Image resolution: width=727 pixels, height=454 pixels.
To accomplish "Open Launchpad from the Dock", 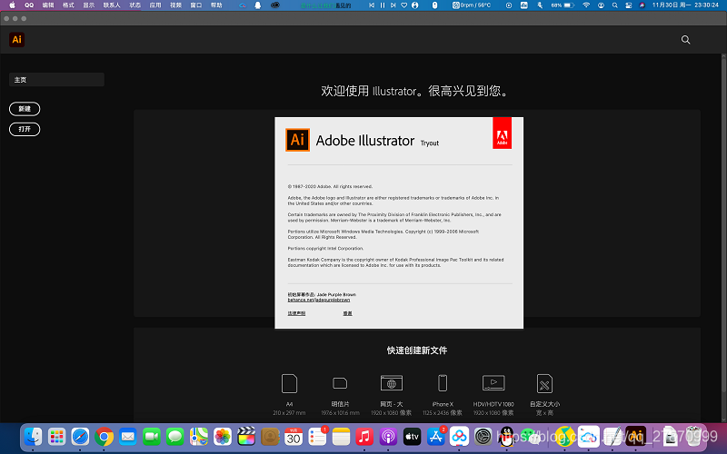I will pyautogui.click(x=56, y=437).
